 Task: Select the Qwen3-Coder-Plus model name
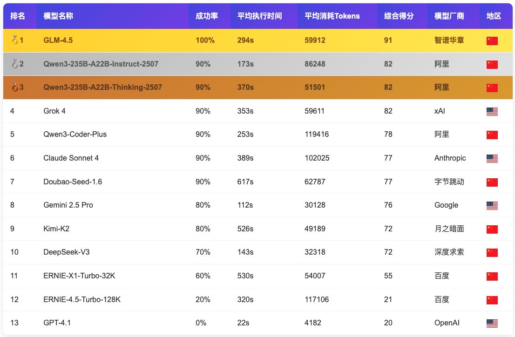pos(75,135)
